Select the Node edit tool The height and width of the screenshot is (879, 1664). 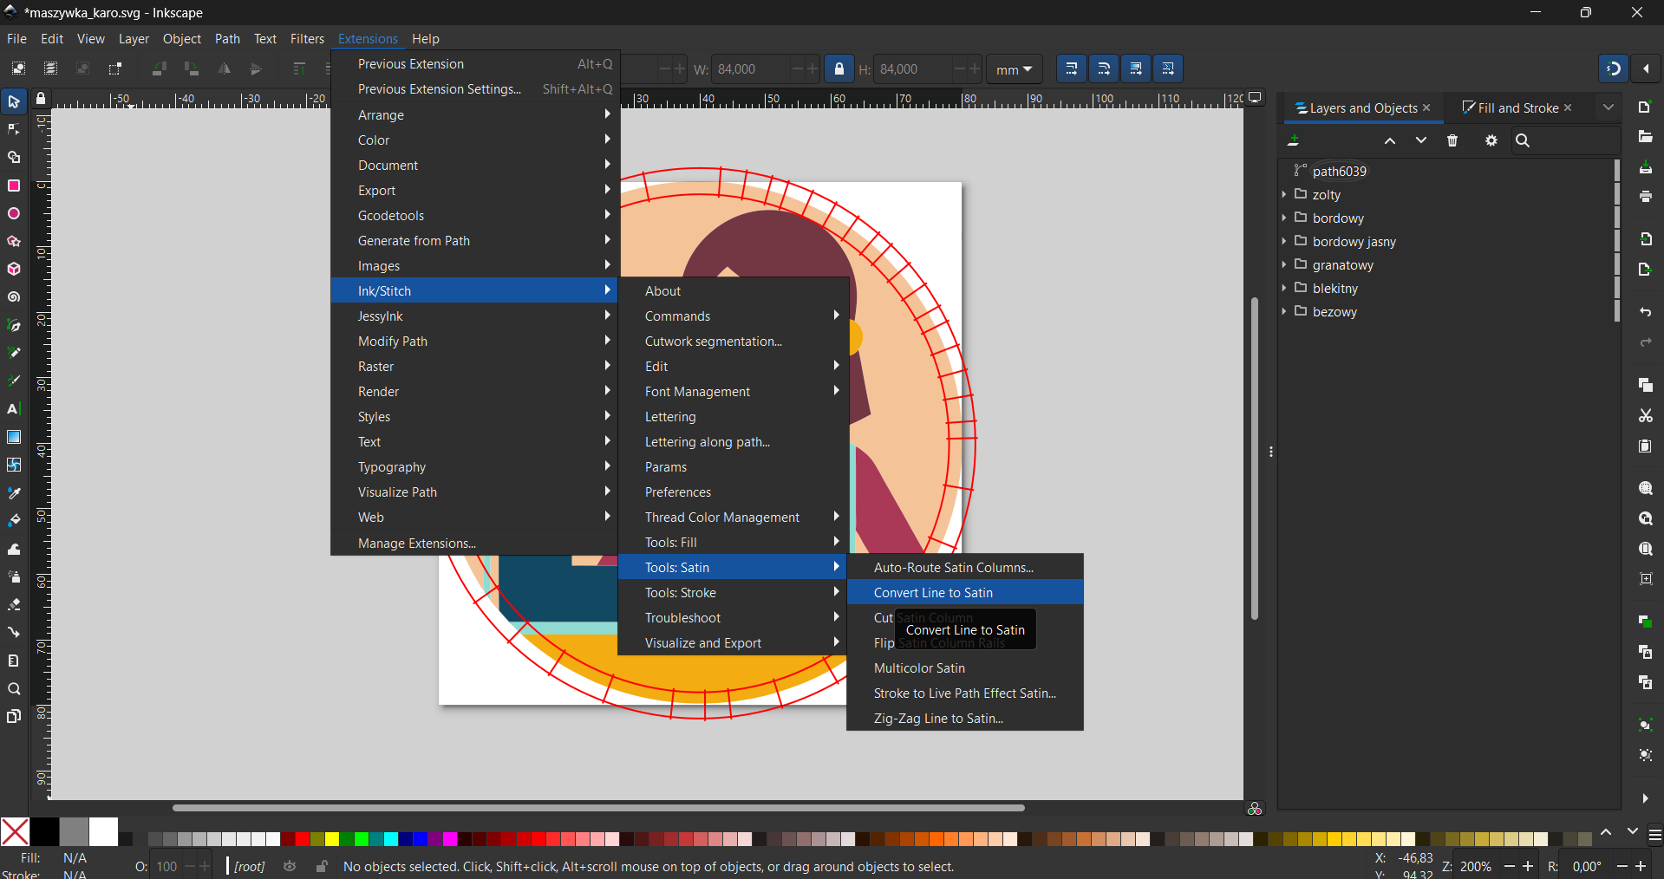[14, 130]
